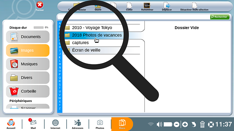Click the green Rechercher button
The width and height of the screenshot is (234, 131).
(220, 17)
